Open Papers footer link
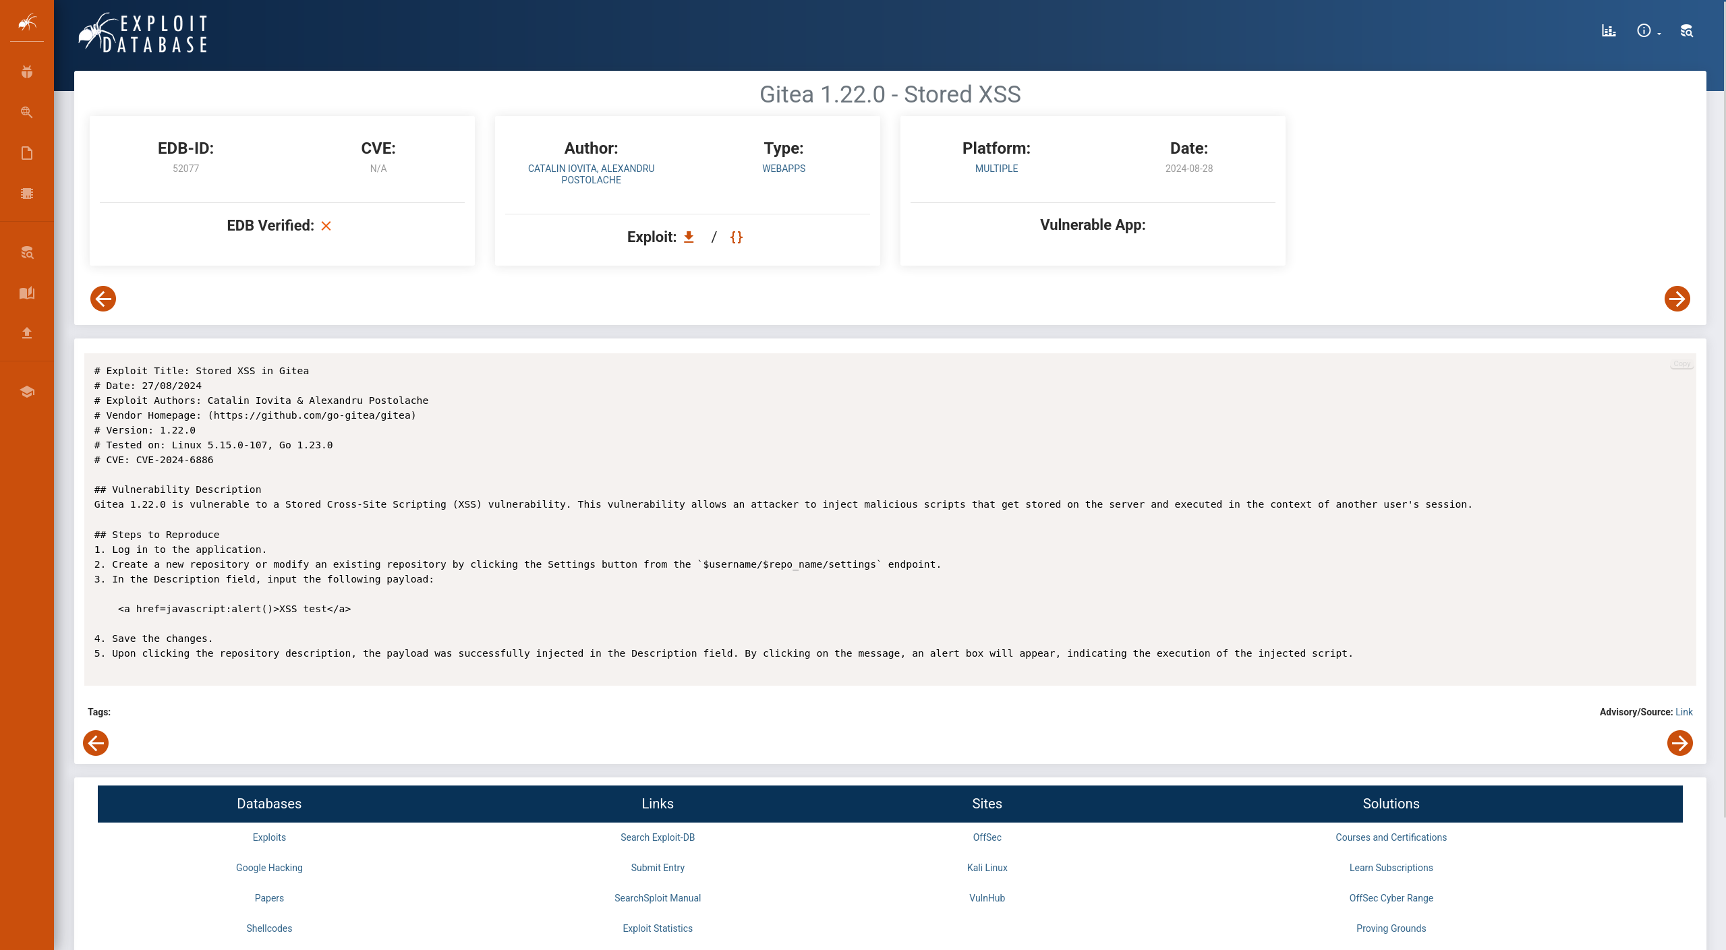 tap(269, 898)
